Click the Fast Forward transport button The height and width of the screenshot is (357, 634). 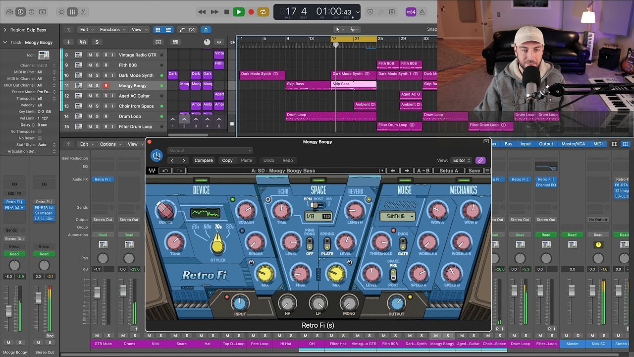214,12
